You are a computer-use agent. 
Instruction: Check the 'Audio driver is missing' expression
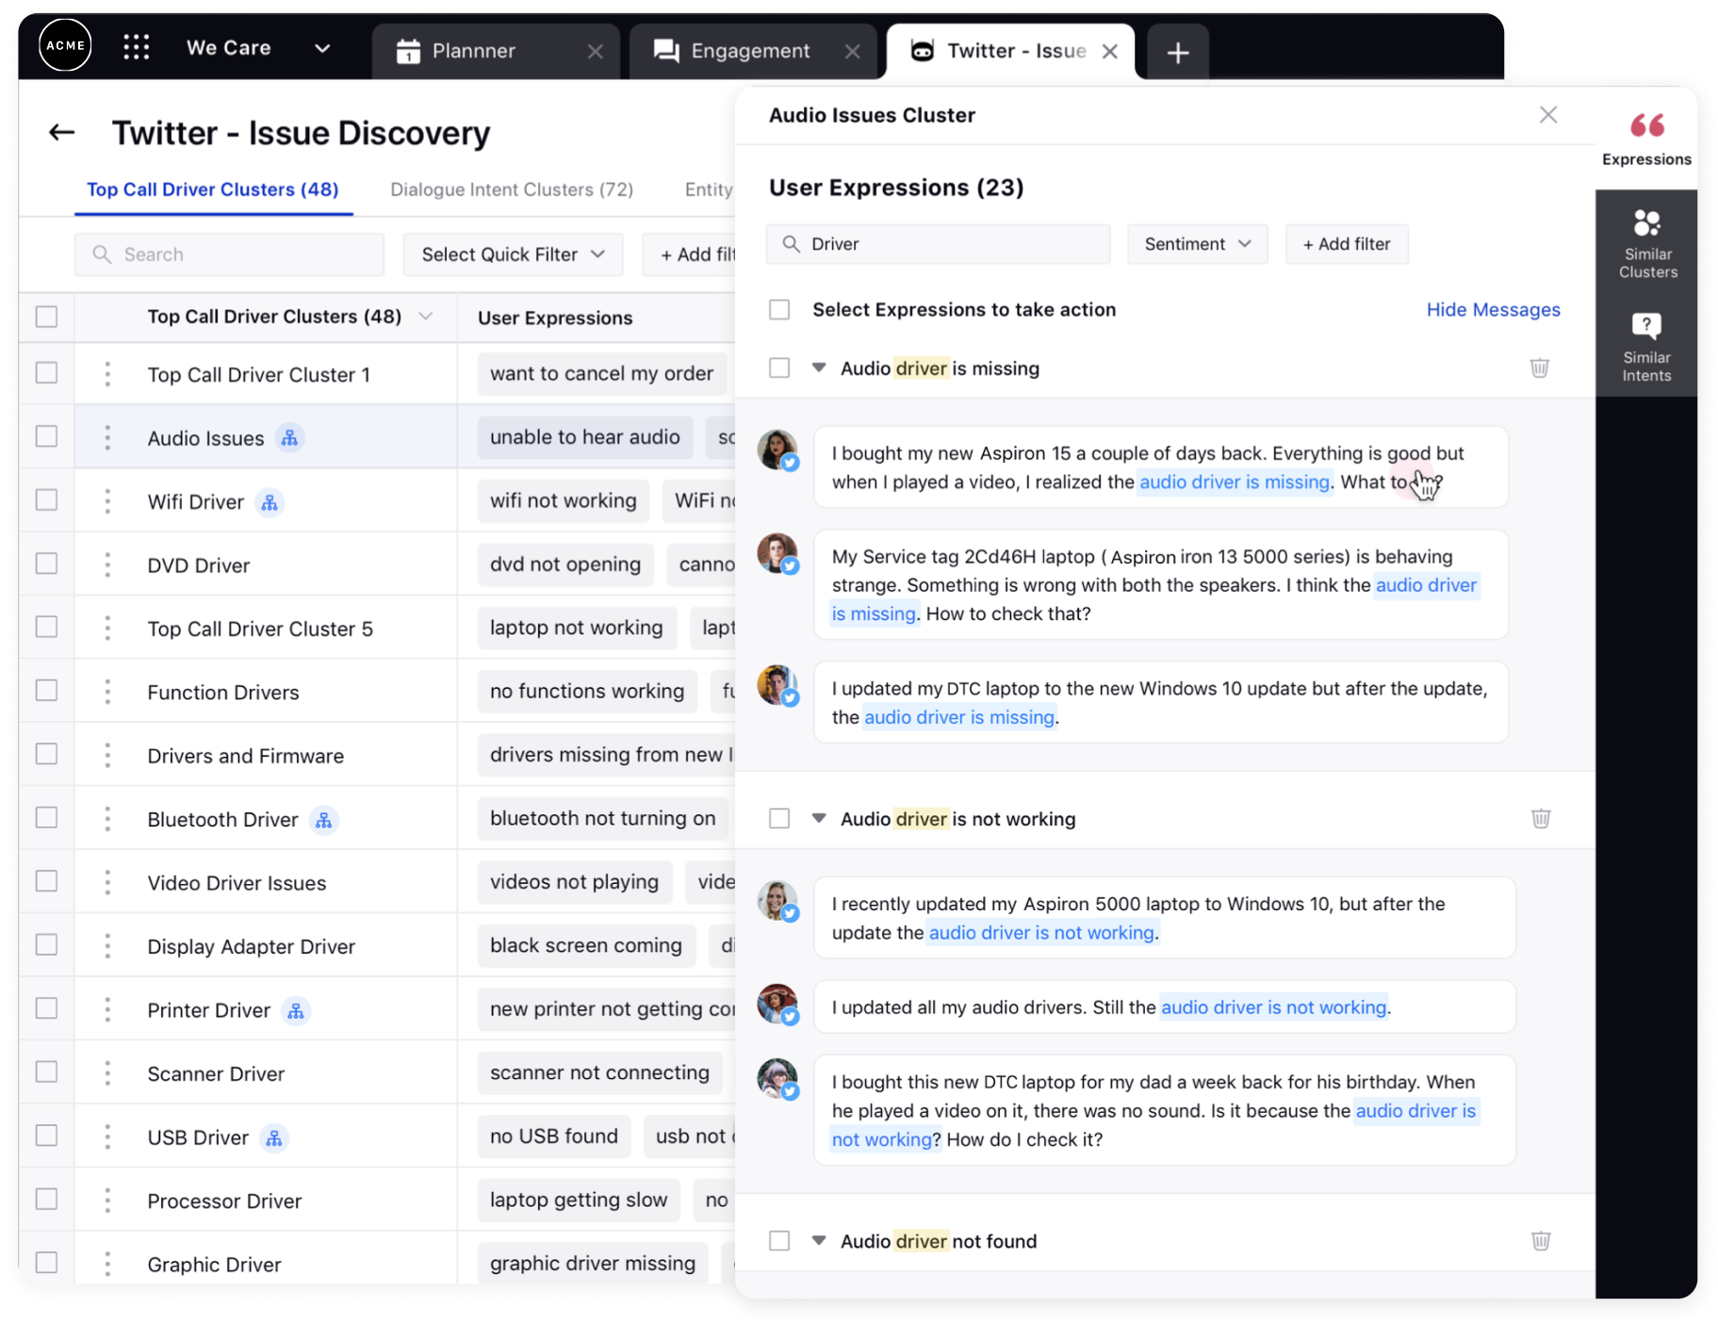[x=779, y=368]
